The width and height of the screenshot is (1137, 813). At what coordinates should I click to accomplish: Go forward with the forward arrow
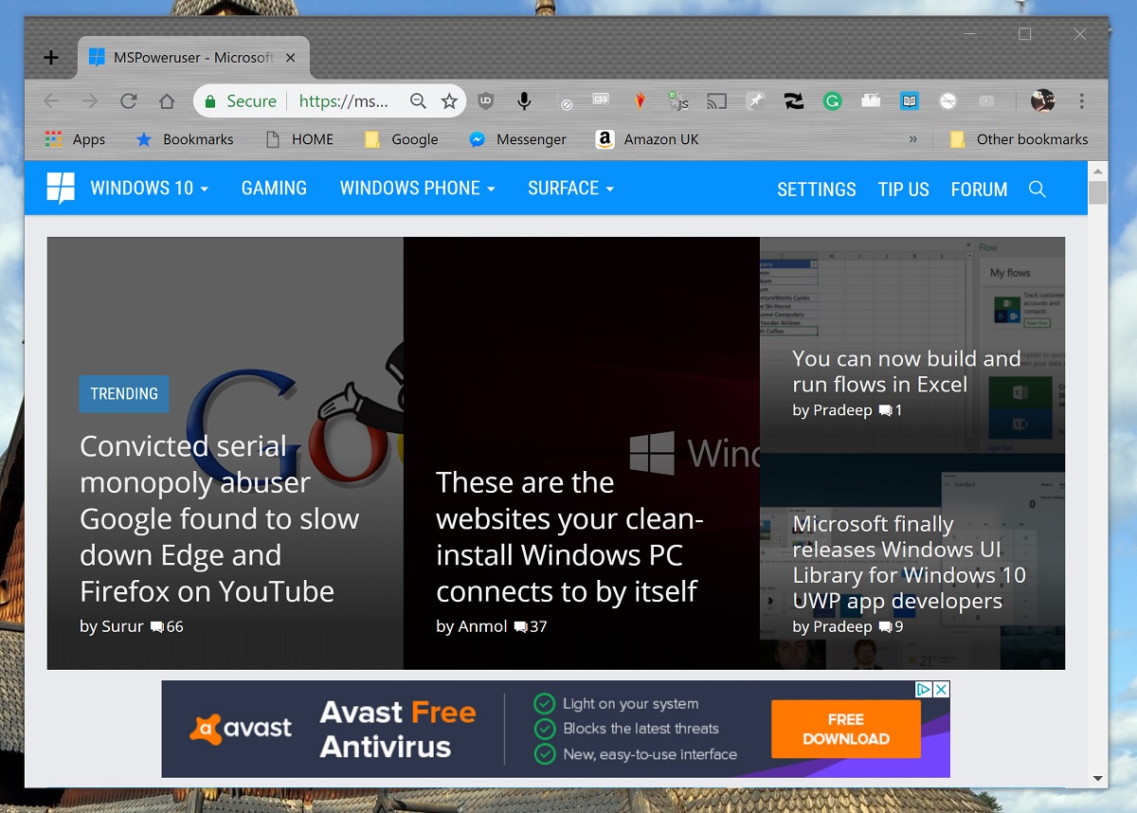click(90, 101)
